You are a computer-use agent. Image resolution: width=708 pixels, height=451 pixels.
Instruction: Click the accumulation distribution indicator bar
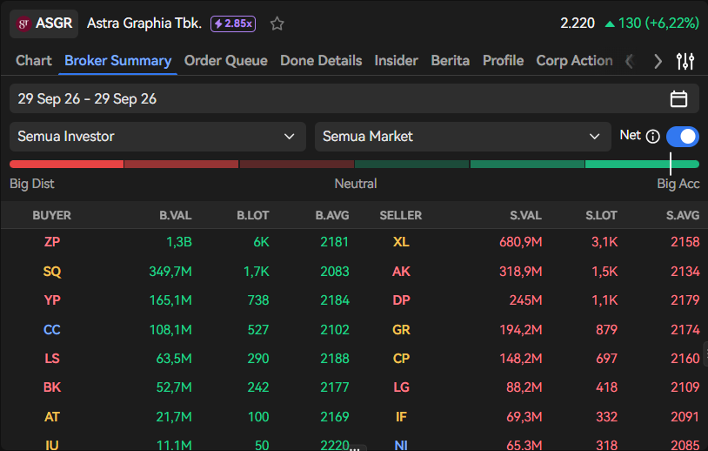[354, 164]
